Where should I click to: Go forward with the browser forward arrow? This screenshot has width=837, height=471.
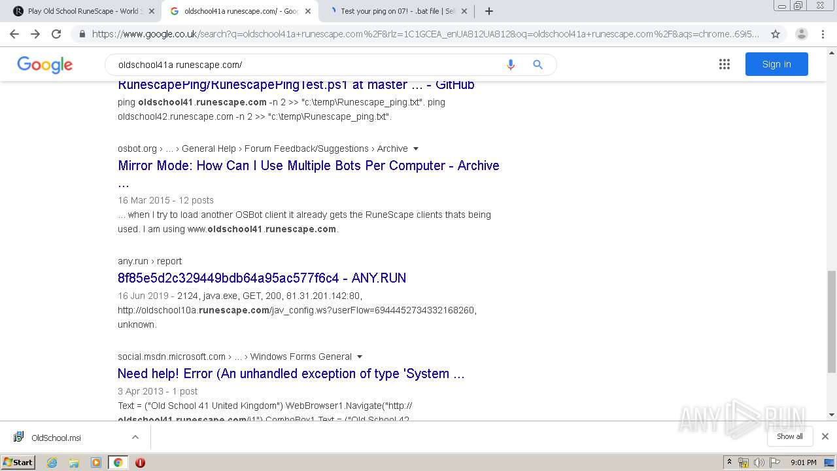coord(35,34)
